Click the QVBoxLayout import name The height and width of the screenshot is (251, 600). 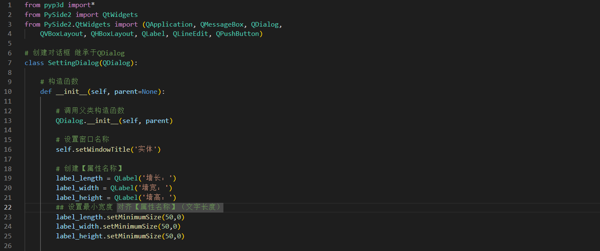(x=62, y=34)
